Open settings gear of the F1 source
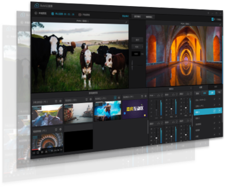The width and height of the screenshot is (225, 187). coord(60,101)
